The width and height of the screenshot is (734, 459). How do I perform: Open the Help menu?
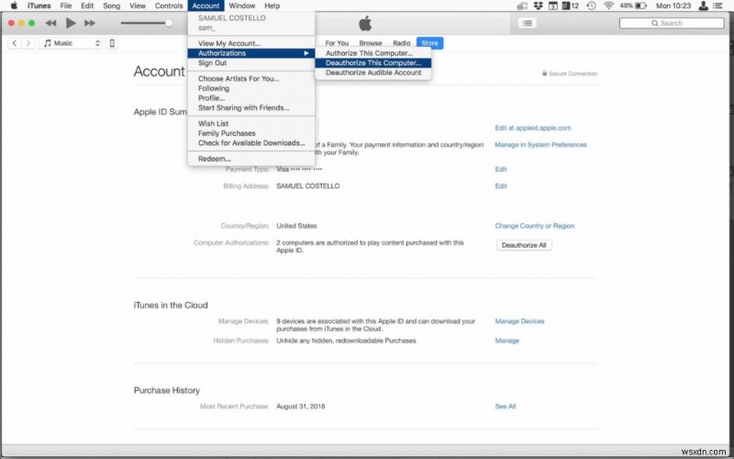[x=272, y=6]
